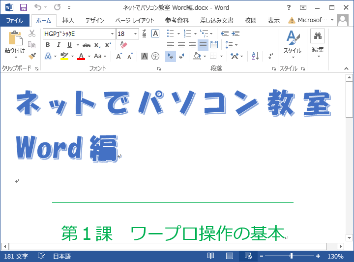Image resolution: width=354 pixels, height=262 pixels.
Task: Click the 日本語 language indicator
Action: 62,256
